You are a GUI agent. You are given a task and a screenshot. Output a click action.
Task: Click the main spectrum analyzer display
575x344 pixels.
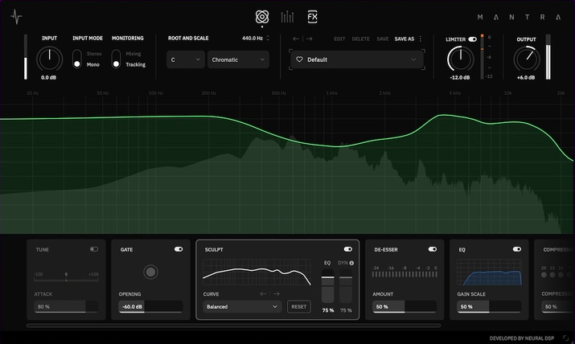point(288,163)
